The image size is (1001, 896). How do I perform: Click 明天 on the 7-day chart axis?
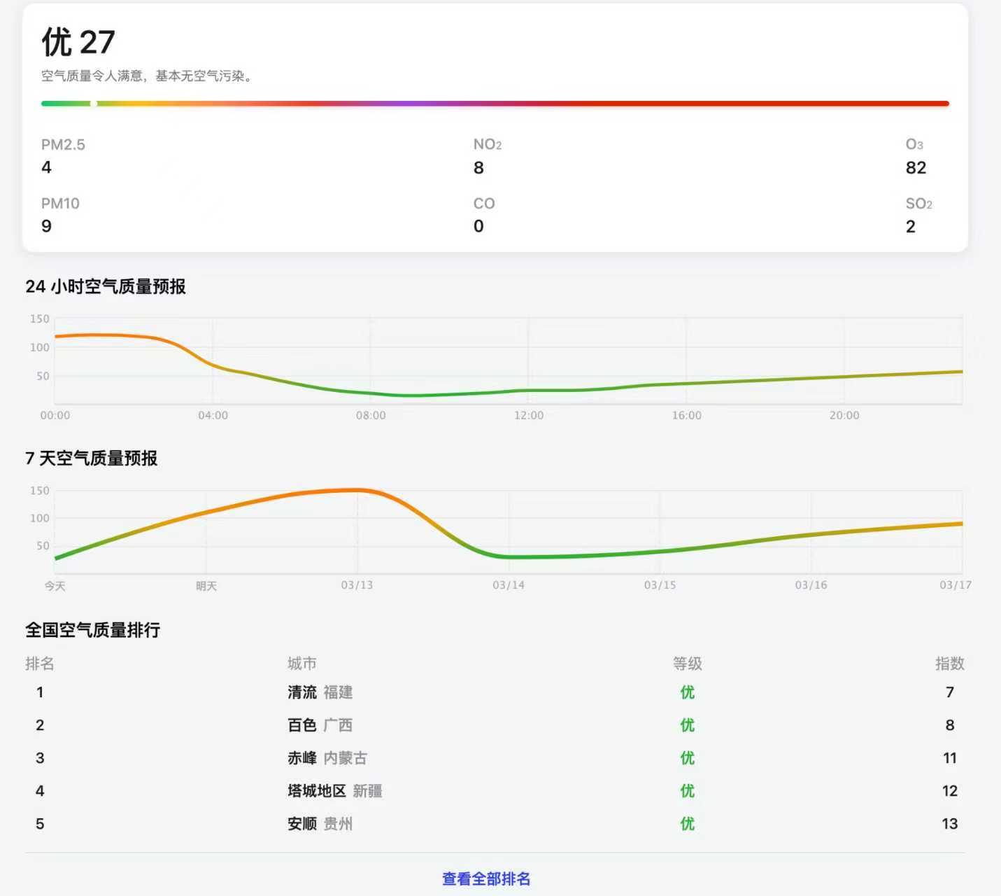206,586
